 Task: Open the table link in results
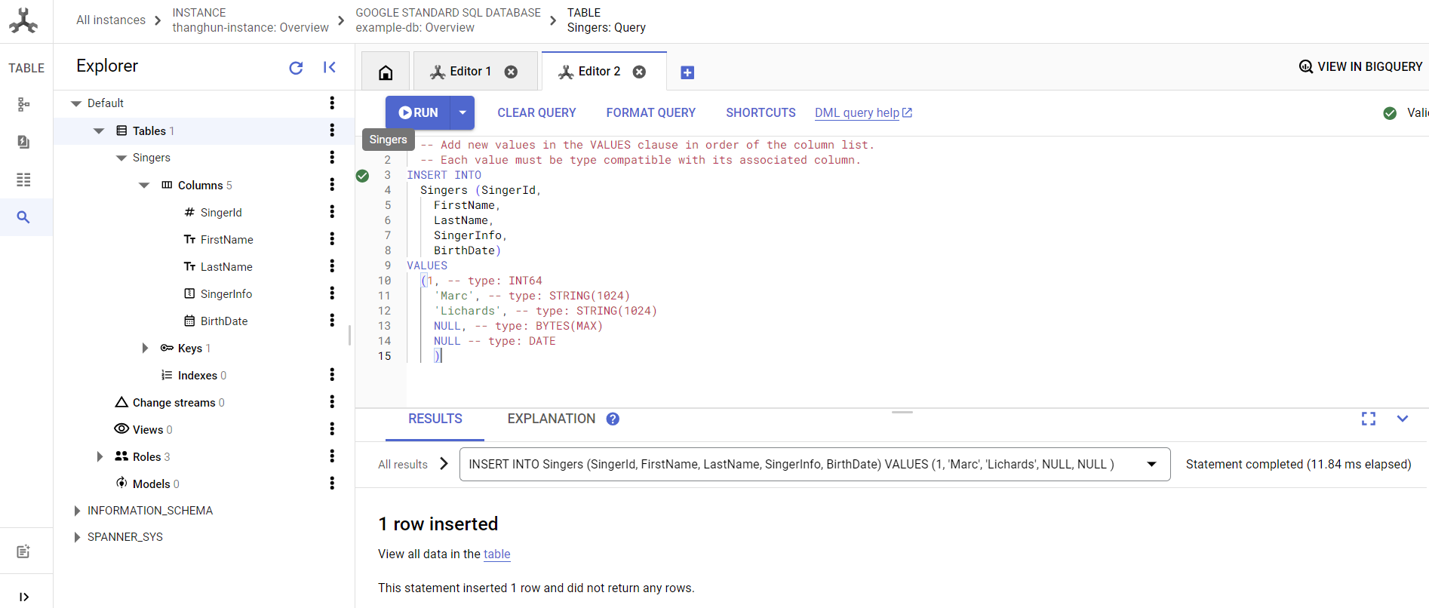pyautogui.click(x=497, y=554)
